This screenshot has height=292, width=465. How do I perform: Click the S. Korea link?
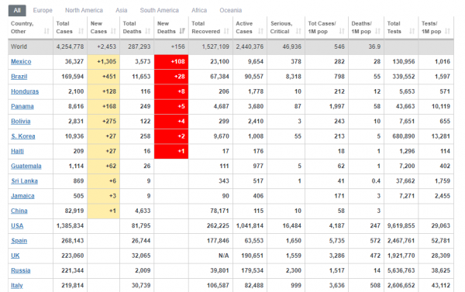23,136
